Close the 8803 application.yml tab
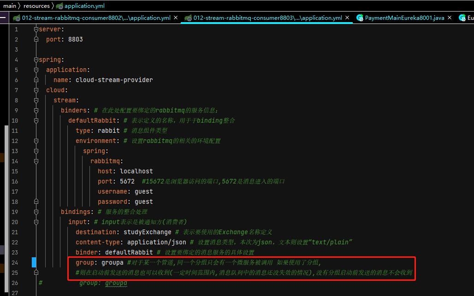The width and height of the screenshot is (474, 296). (347, 17)
